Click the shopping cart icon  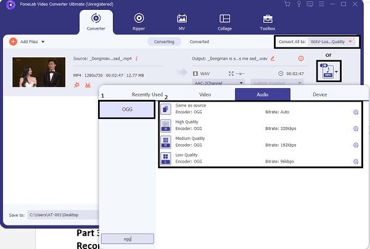point(287,4)
